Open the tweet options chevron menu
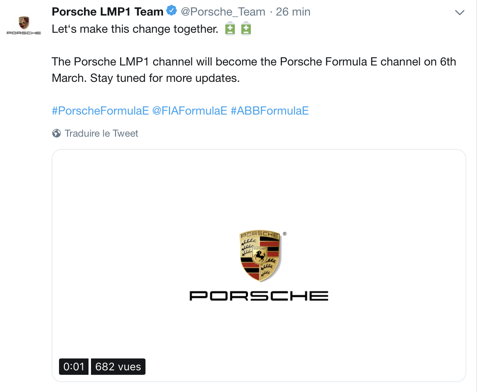 459,12
